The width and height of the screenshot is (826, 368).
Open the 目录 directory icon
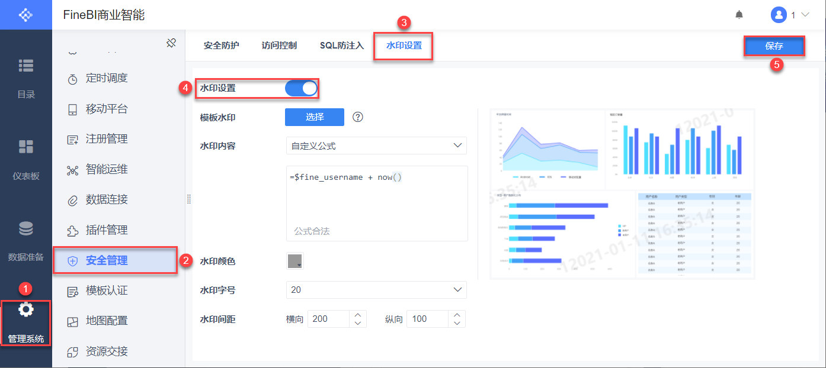(x=26, y=66)
